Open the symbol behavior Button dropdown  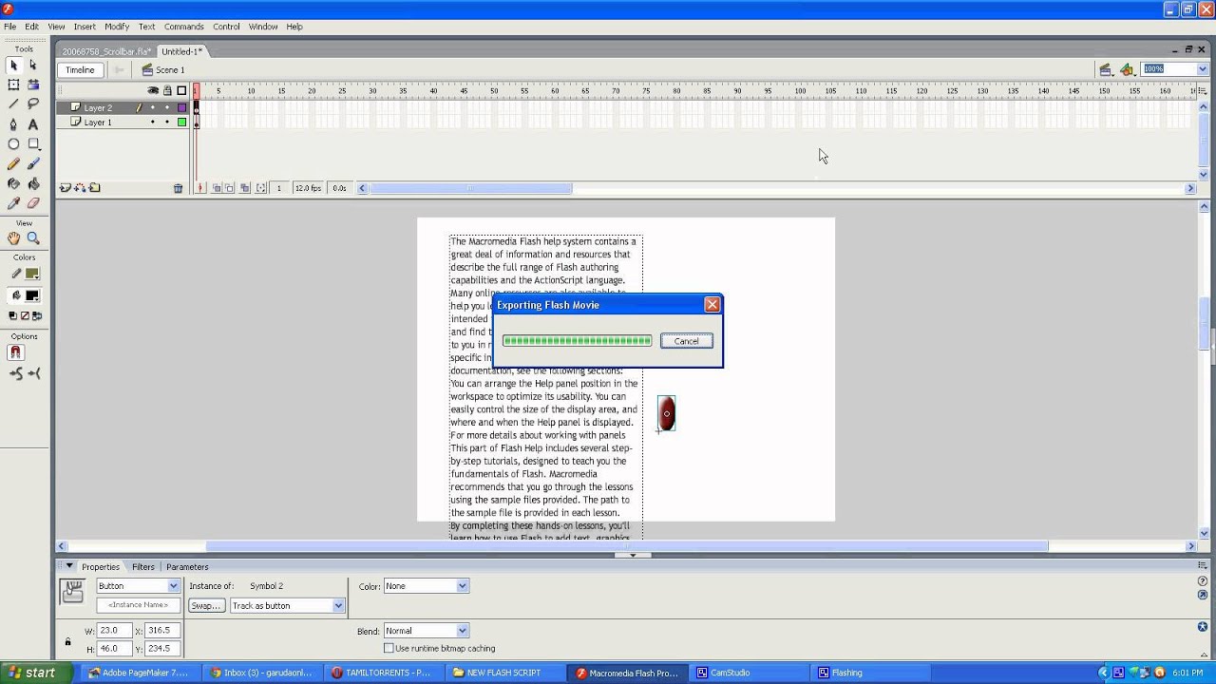point(138,586)
